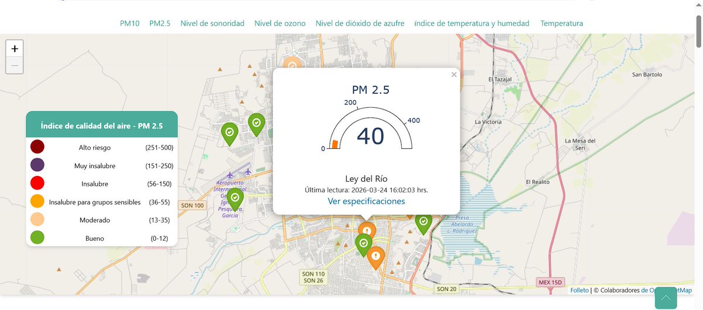Click the Bueno green swatch

tap(37, 238)
